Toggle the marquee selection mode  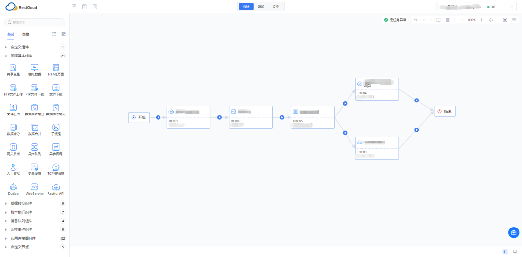point(438,20)
